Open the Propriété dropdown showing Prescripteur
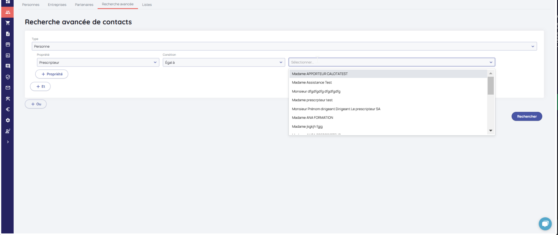This screenshot has height=235, width=558. (x=98, y=62)
